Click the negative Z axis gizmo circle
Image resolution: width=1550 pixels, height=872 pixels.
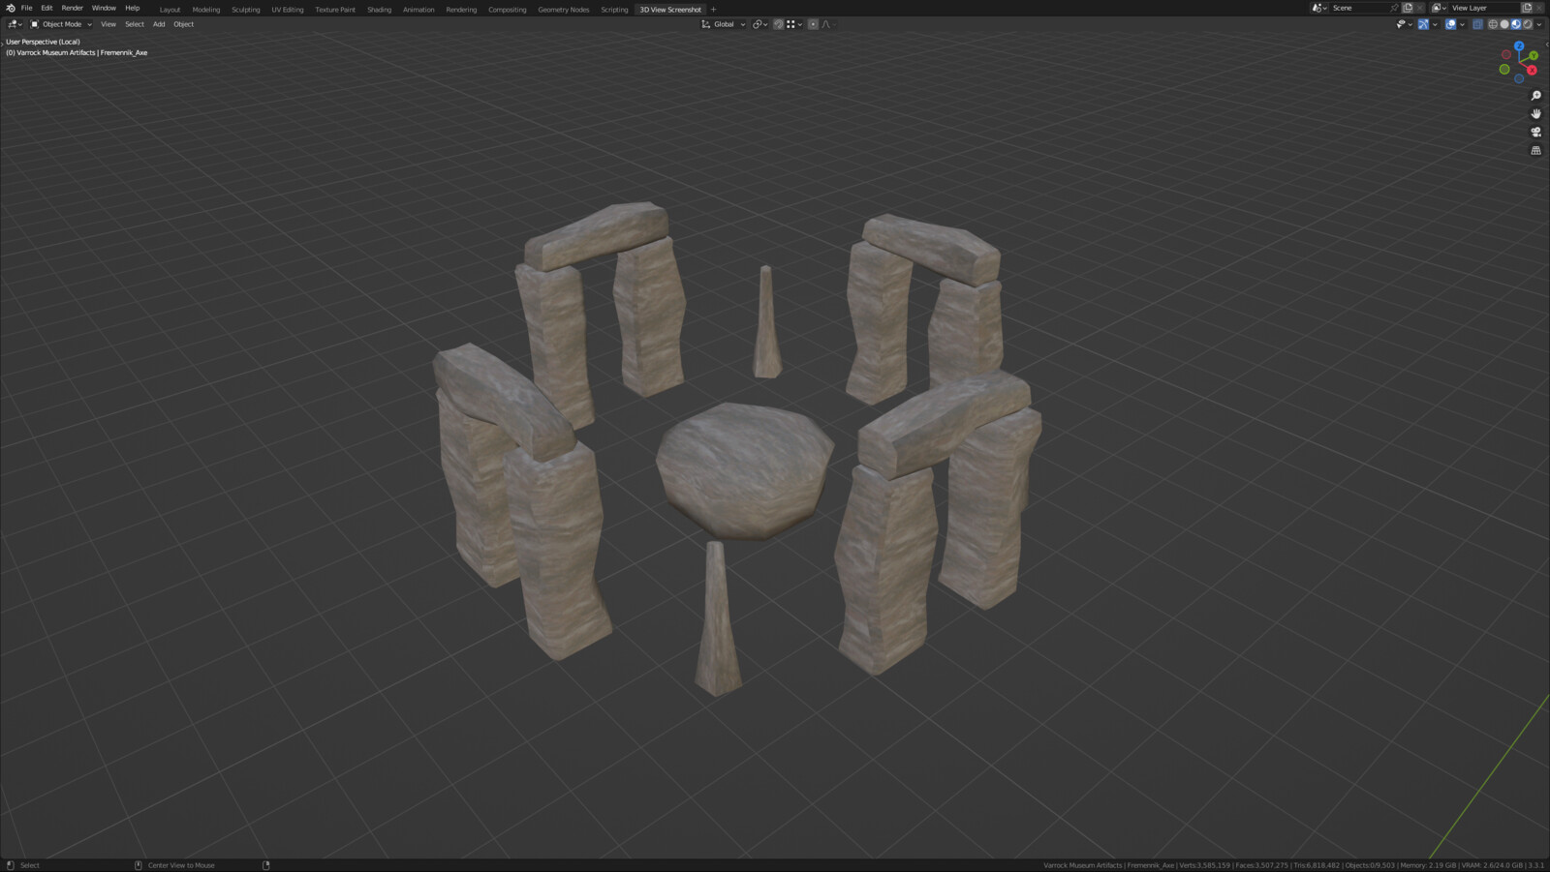tap(1519, 78)
